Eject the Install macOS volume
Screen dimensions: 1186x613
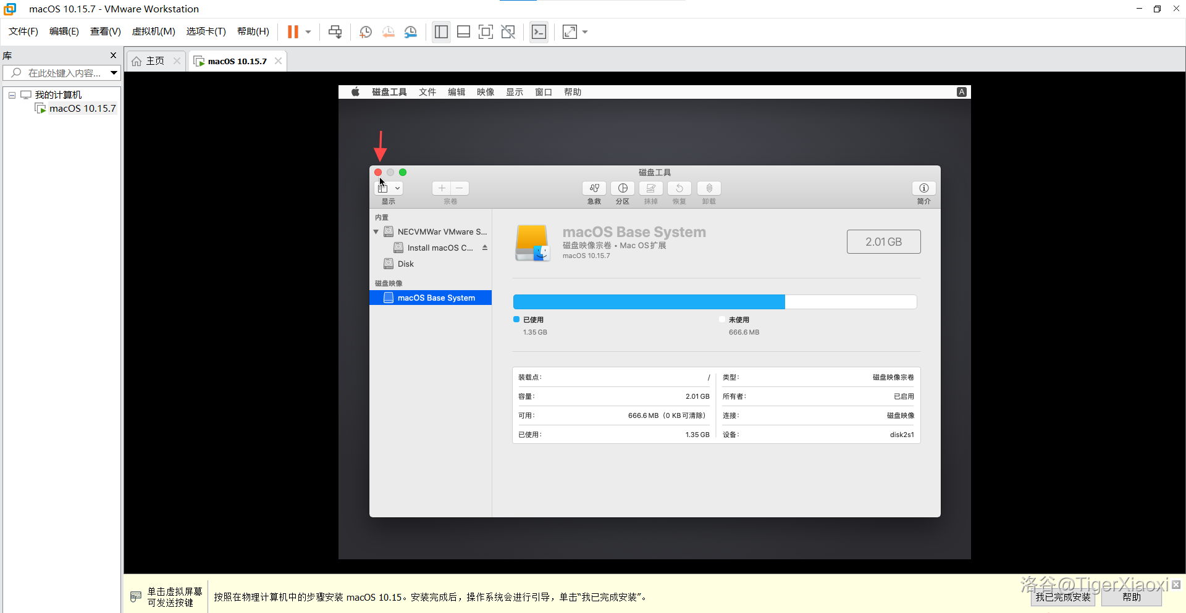(485, 248)
